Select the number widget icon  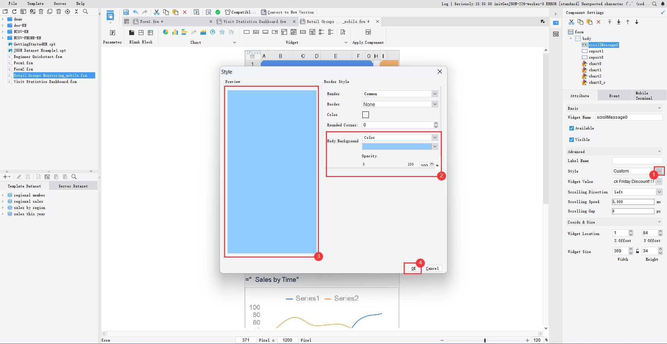coord(303,32)
